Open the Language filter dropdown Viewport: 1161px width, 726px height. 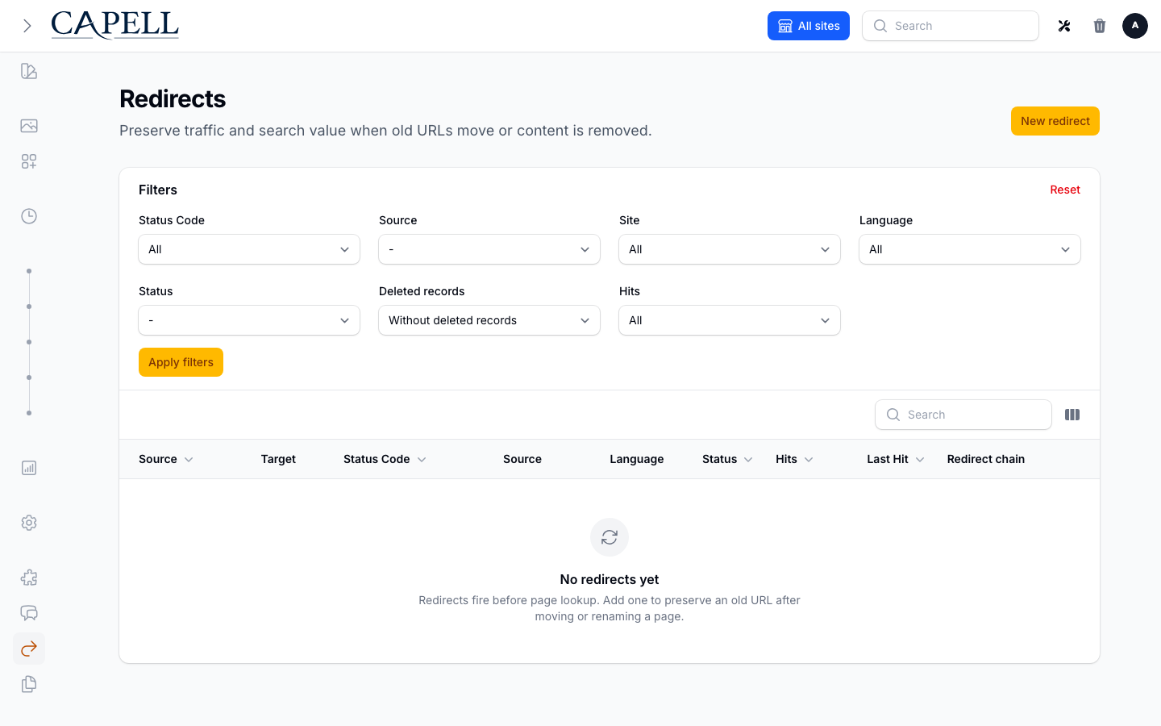click(970, 249)
